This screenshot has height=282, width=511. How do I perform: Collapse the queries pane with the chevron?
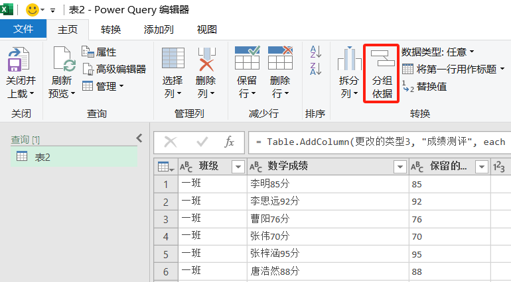point(139,138)
